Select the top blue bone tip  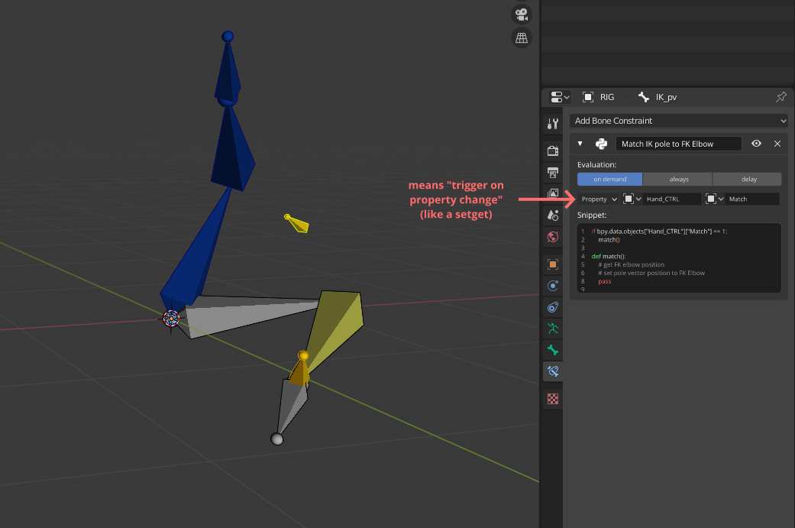click(228, 36)
